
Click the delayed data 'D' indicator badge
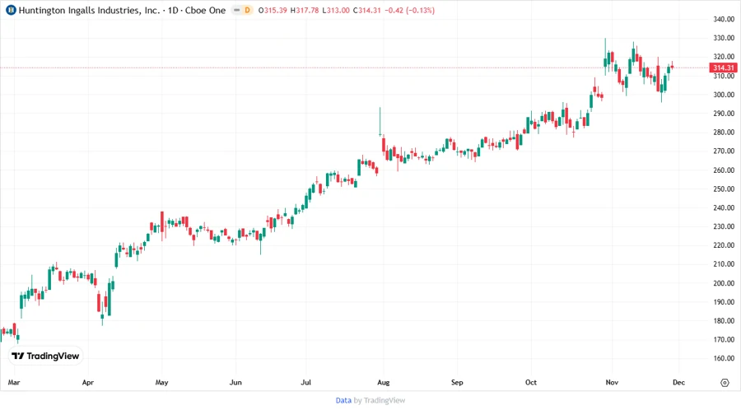[x=246, y=11]
